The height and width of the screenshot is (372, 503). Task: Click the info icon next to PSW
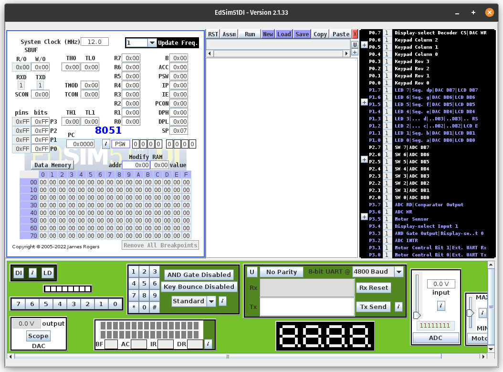tap(106, 144)
